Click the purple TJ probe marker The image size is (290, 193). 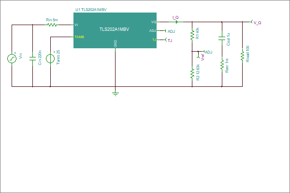(x=166, y=40)
